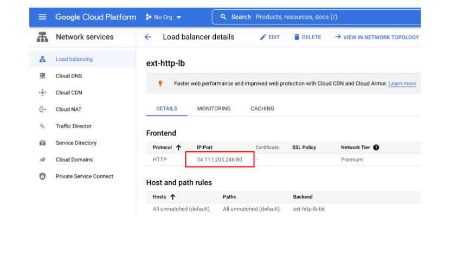Screen dimensions: 450x255
Task: Click the SSL Policy column header
Action: [304, 148]
